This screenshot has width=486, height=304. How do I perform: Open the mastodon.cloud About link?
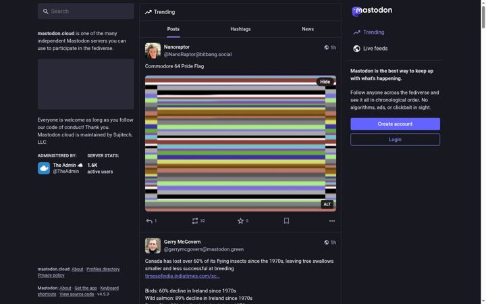point(78,270)
